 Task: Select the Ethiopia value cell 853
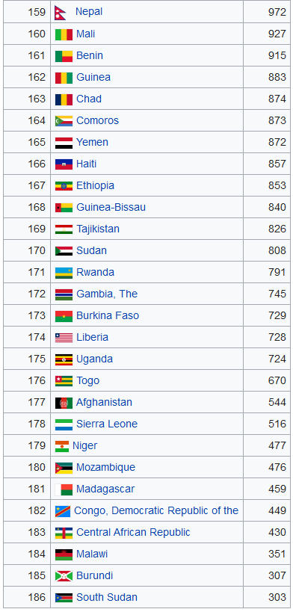[267, 186]
